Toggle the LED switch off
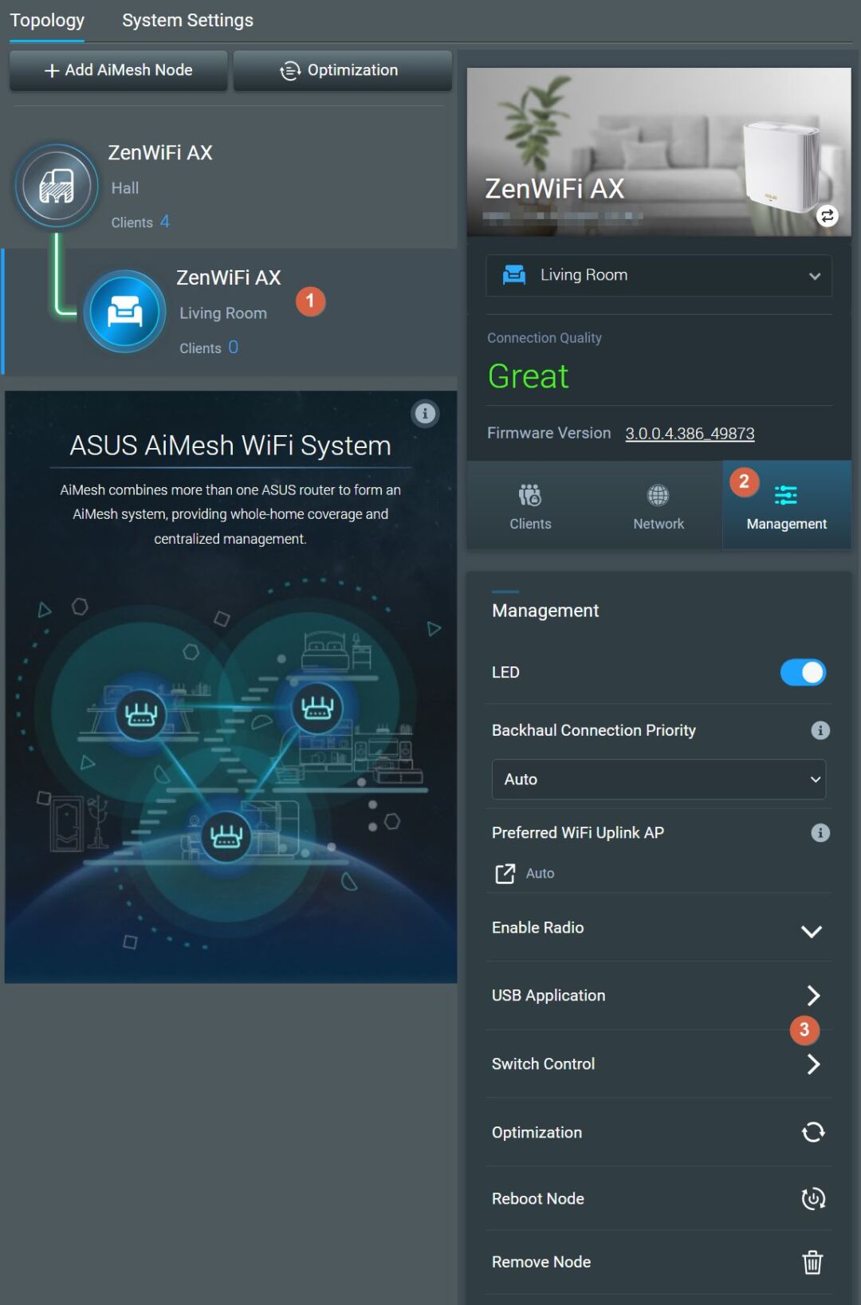Screen dimensions: 861x1305 [803, 673]
